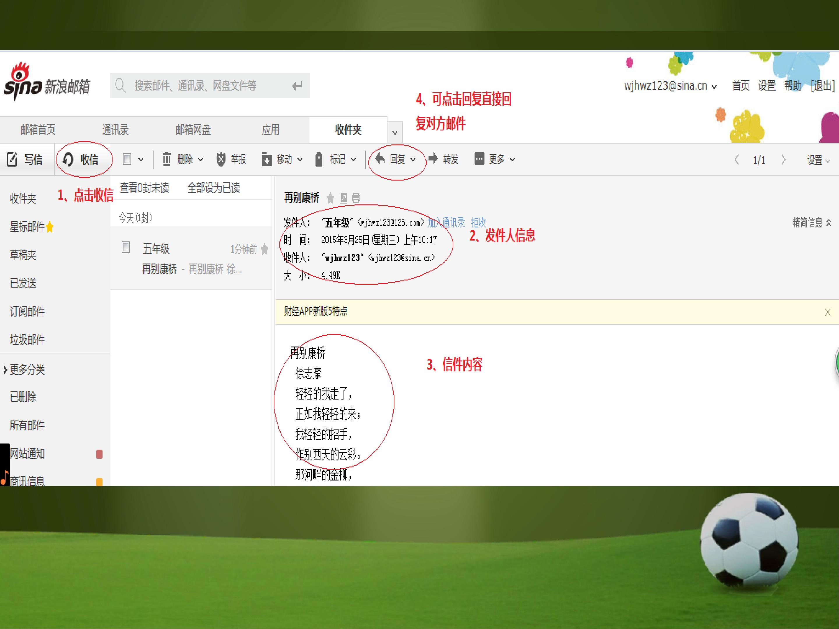Toggle the star on the 五年级 list item
Image resolution: width=839 pixels, height=629 pixels.
pos(265,249)
